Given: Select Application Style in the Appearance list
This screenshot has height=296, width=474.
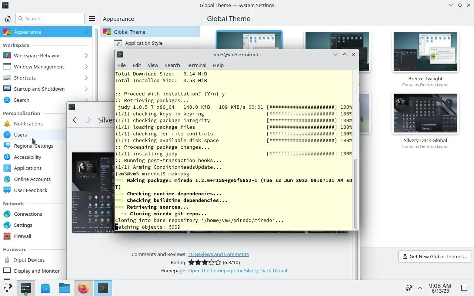Looking at the screenshot, I should (150, 43).
